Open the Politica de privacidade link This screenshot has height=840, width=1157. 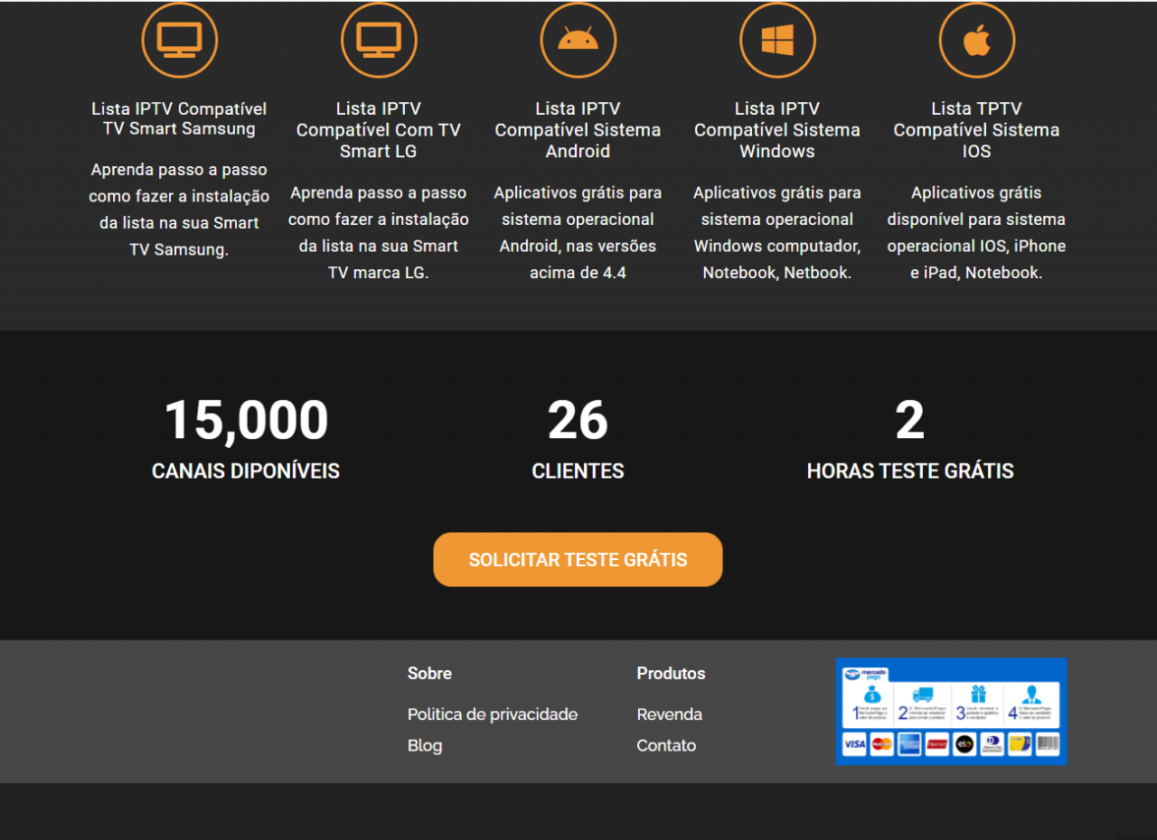(x=492, y=714)
